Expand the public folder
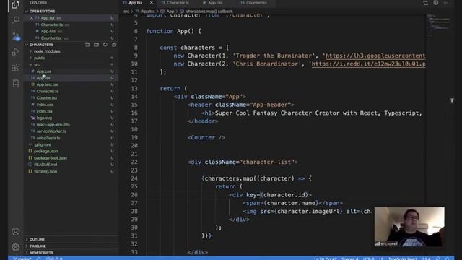462x260 pixels. 39,58
